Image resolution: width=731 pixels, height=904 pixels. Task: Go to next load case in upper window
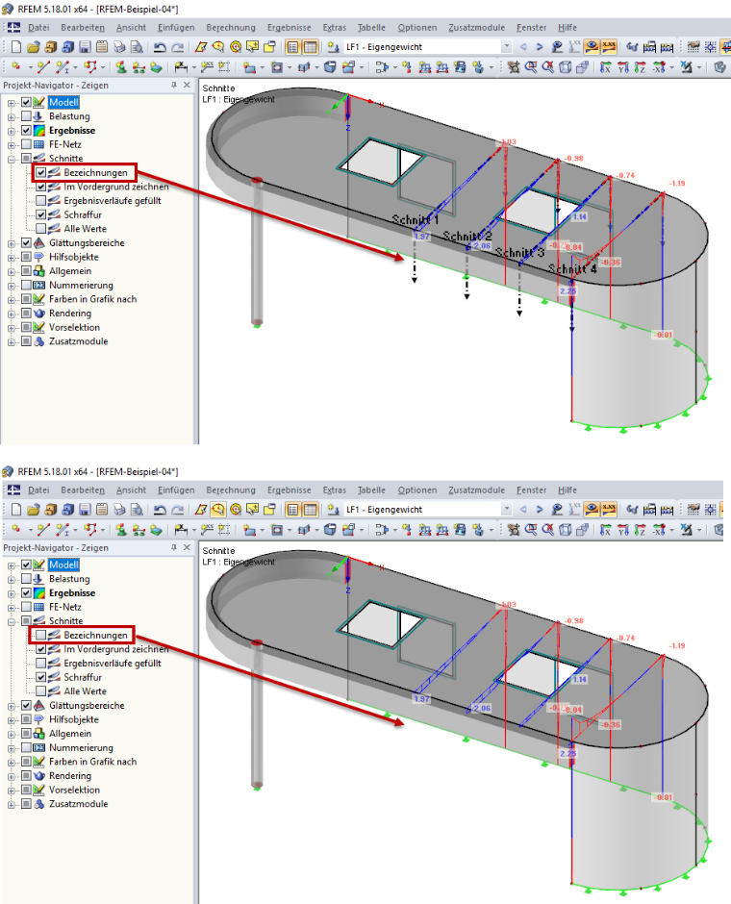pyautogui.click(x=540, y=47)
